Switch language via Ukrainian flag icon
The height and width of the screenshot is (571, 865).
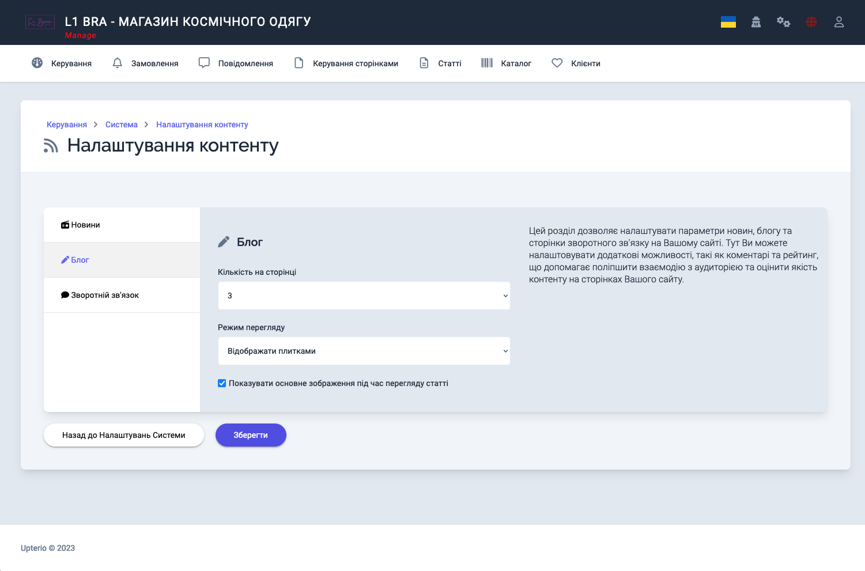pos(728,22)
